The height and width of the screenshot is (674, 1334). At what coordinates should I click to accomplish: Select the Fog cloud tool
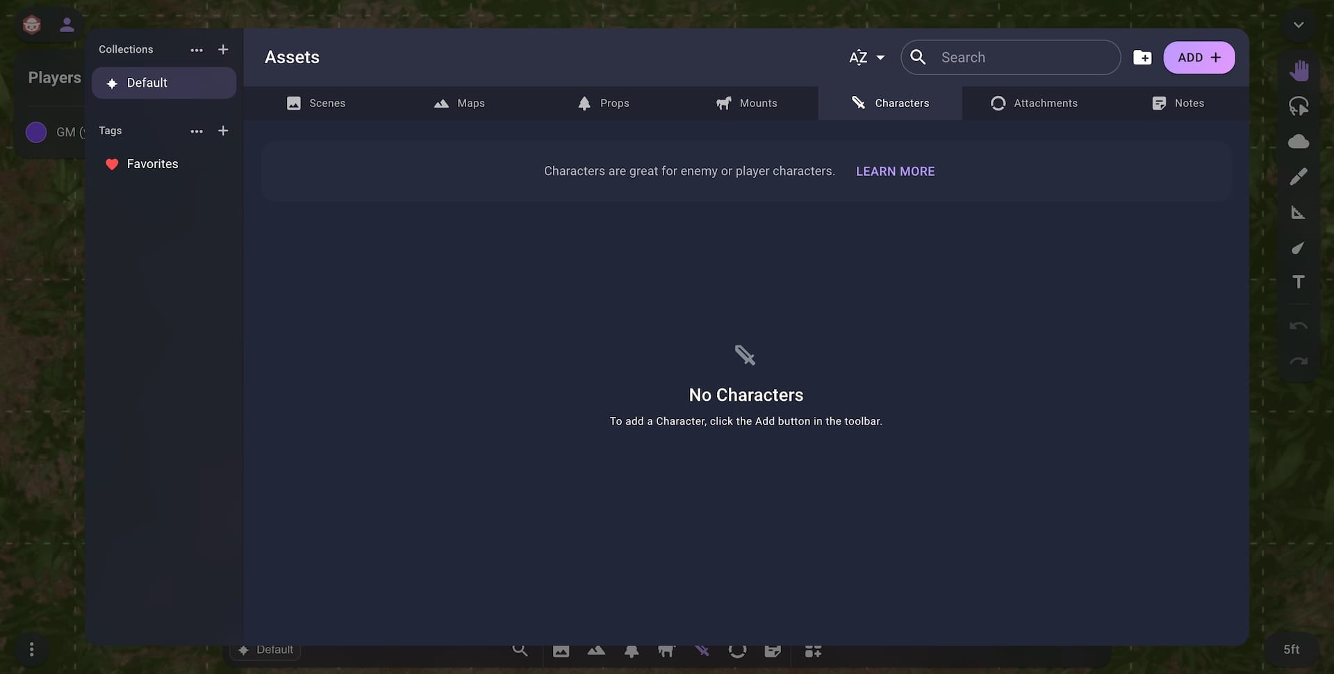coord(1299,142)
